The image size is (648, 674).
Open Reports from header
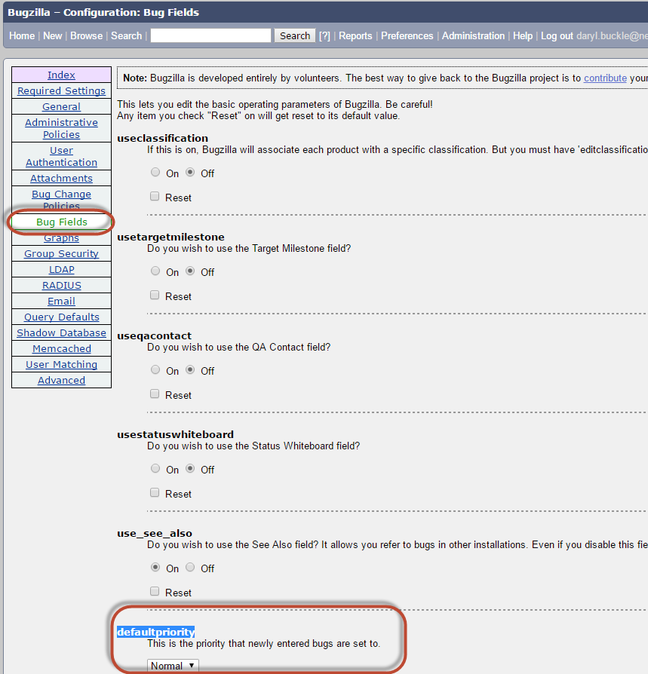[355, 35]
